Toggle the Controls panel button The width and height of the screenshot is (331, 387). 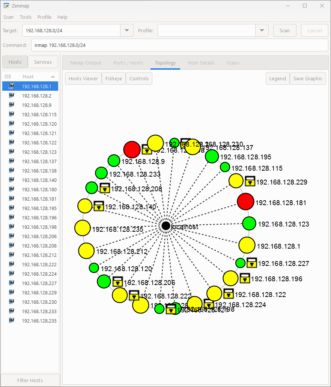click(139, 79)
